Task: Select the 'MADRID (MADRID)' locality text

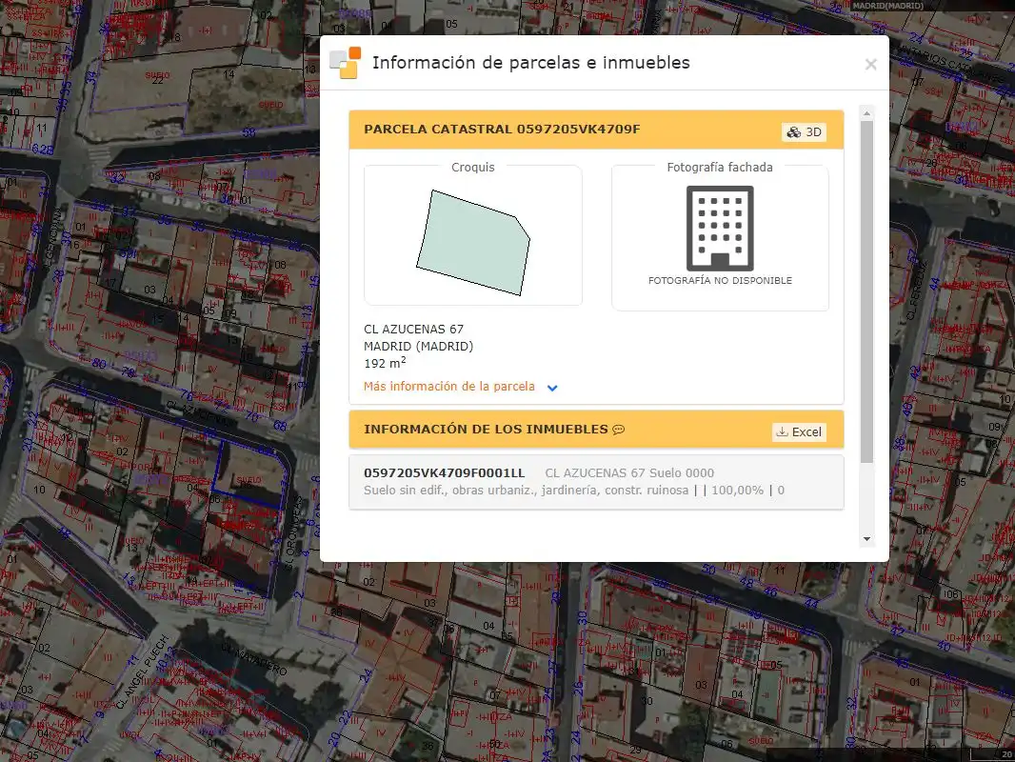Action: (x=418, y=347)
